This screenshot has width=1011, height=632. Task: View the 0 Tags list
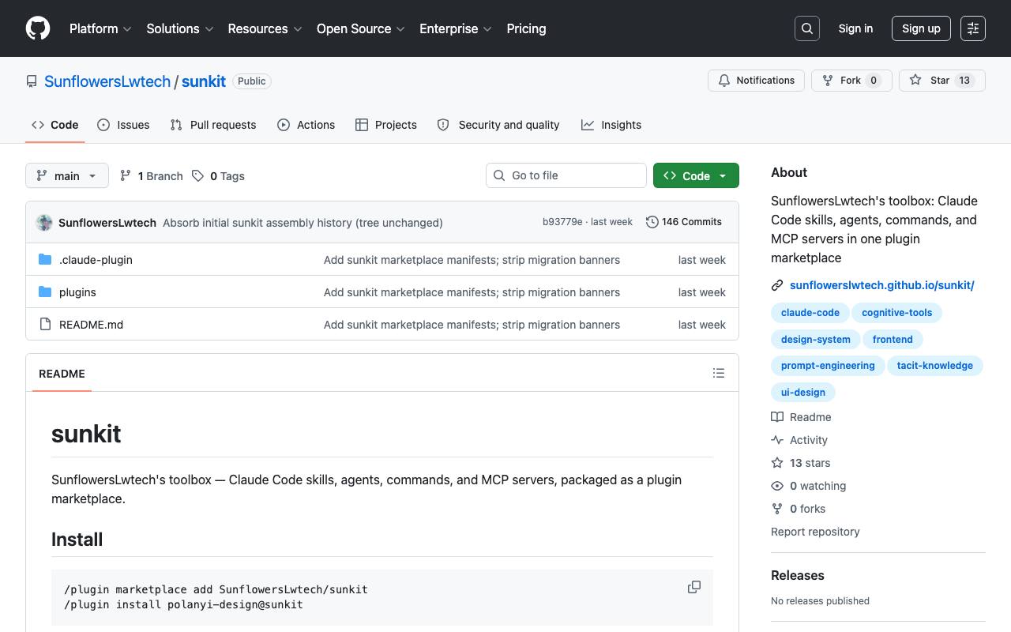pos(219,176)
